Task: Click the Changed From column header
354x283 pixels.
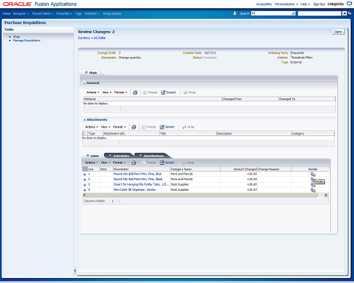Action: (x=250, y=99)
